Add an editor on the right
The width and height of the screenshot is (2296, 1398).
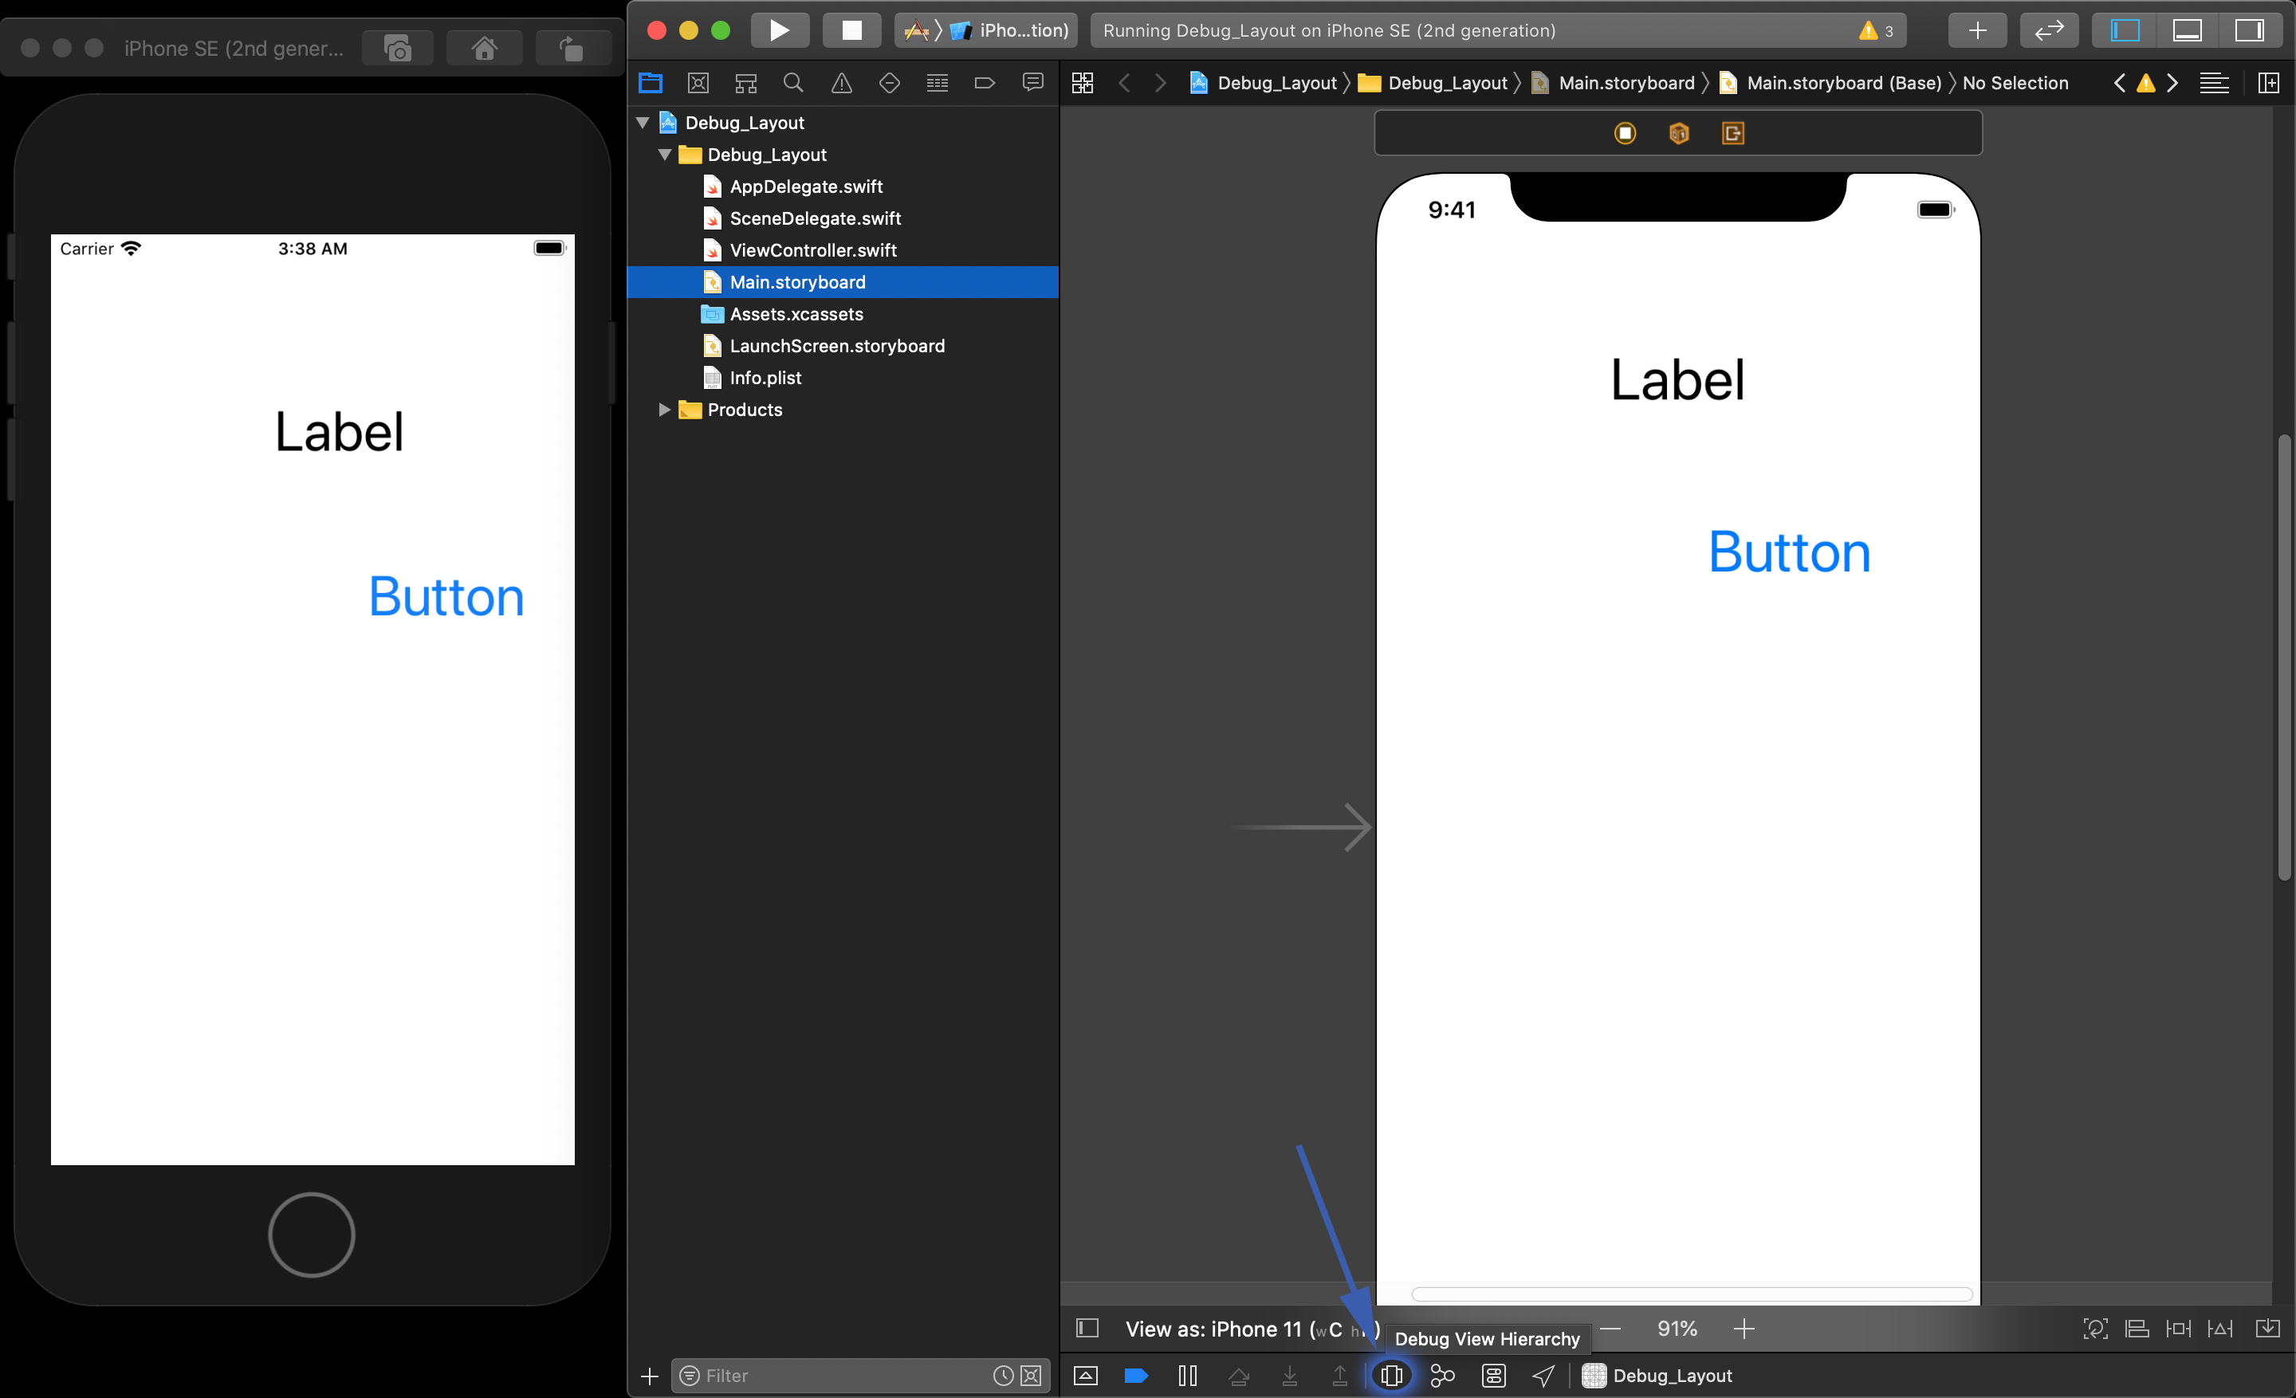[2268, 83]
